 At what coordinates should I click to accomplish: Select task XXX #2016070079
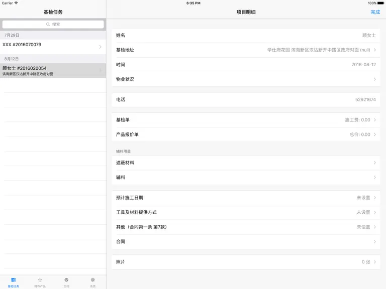click(x=53, y=47)
